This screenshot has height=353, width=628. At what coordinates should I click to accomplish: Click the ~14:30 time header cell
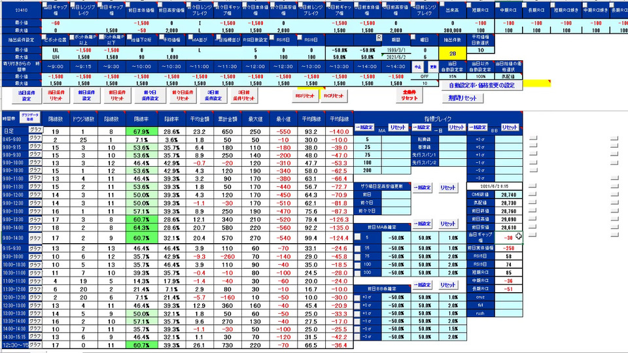coord(396,67)
